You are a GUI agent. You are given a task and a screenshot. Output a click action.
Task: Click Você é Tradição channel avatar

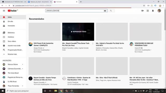(64, 79)
